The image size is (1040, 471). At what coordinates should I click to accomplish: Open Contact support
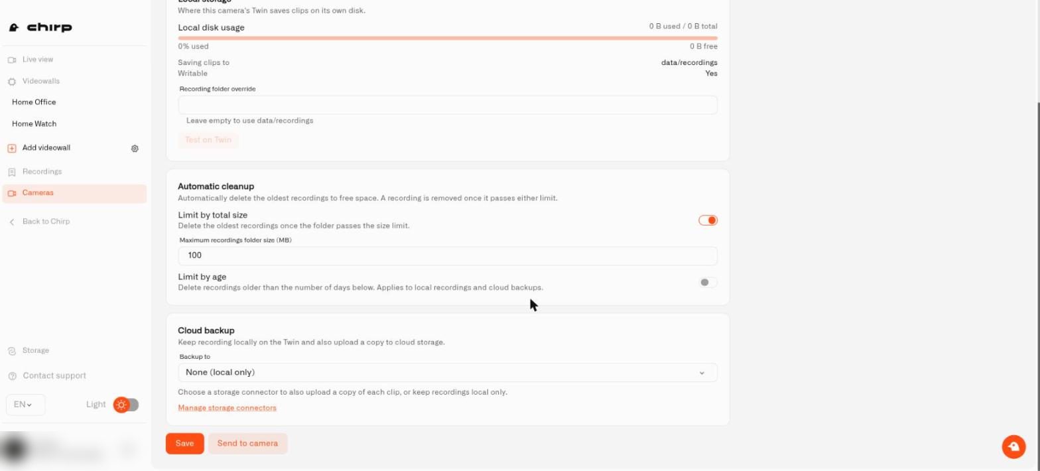point(54,376)
